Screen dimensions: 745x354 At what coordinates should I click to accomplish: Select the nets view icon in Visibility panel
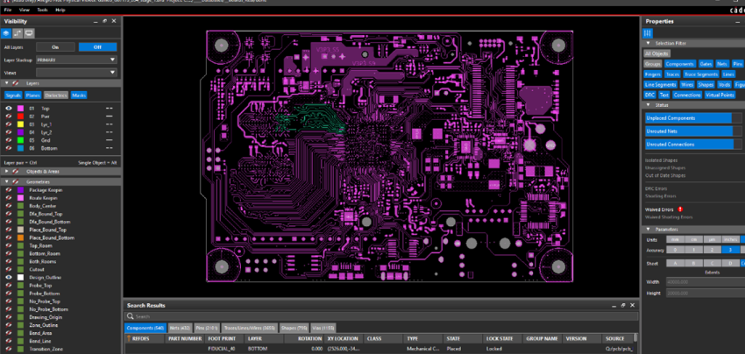click(18, 32)
